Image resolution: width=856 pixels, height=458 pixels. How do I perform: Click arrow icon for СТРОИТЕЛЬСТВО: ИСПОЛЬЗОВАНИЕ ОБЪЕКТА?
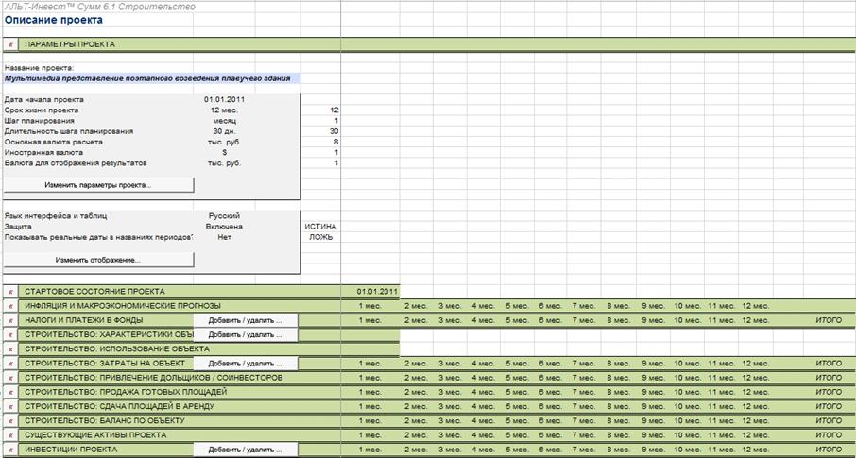[11, 348]
